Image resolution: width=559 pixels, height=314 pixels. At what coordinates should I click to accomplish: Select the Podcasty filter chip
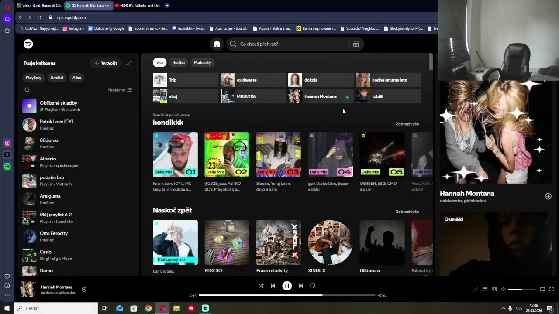202,63
